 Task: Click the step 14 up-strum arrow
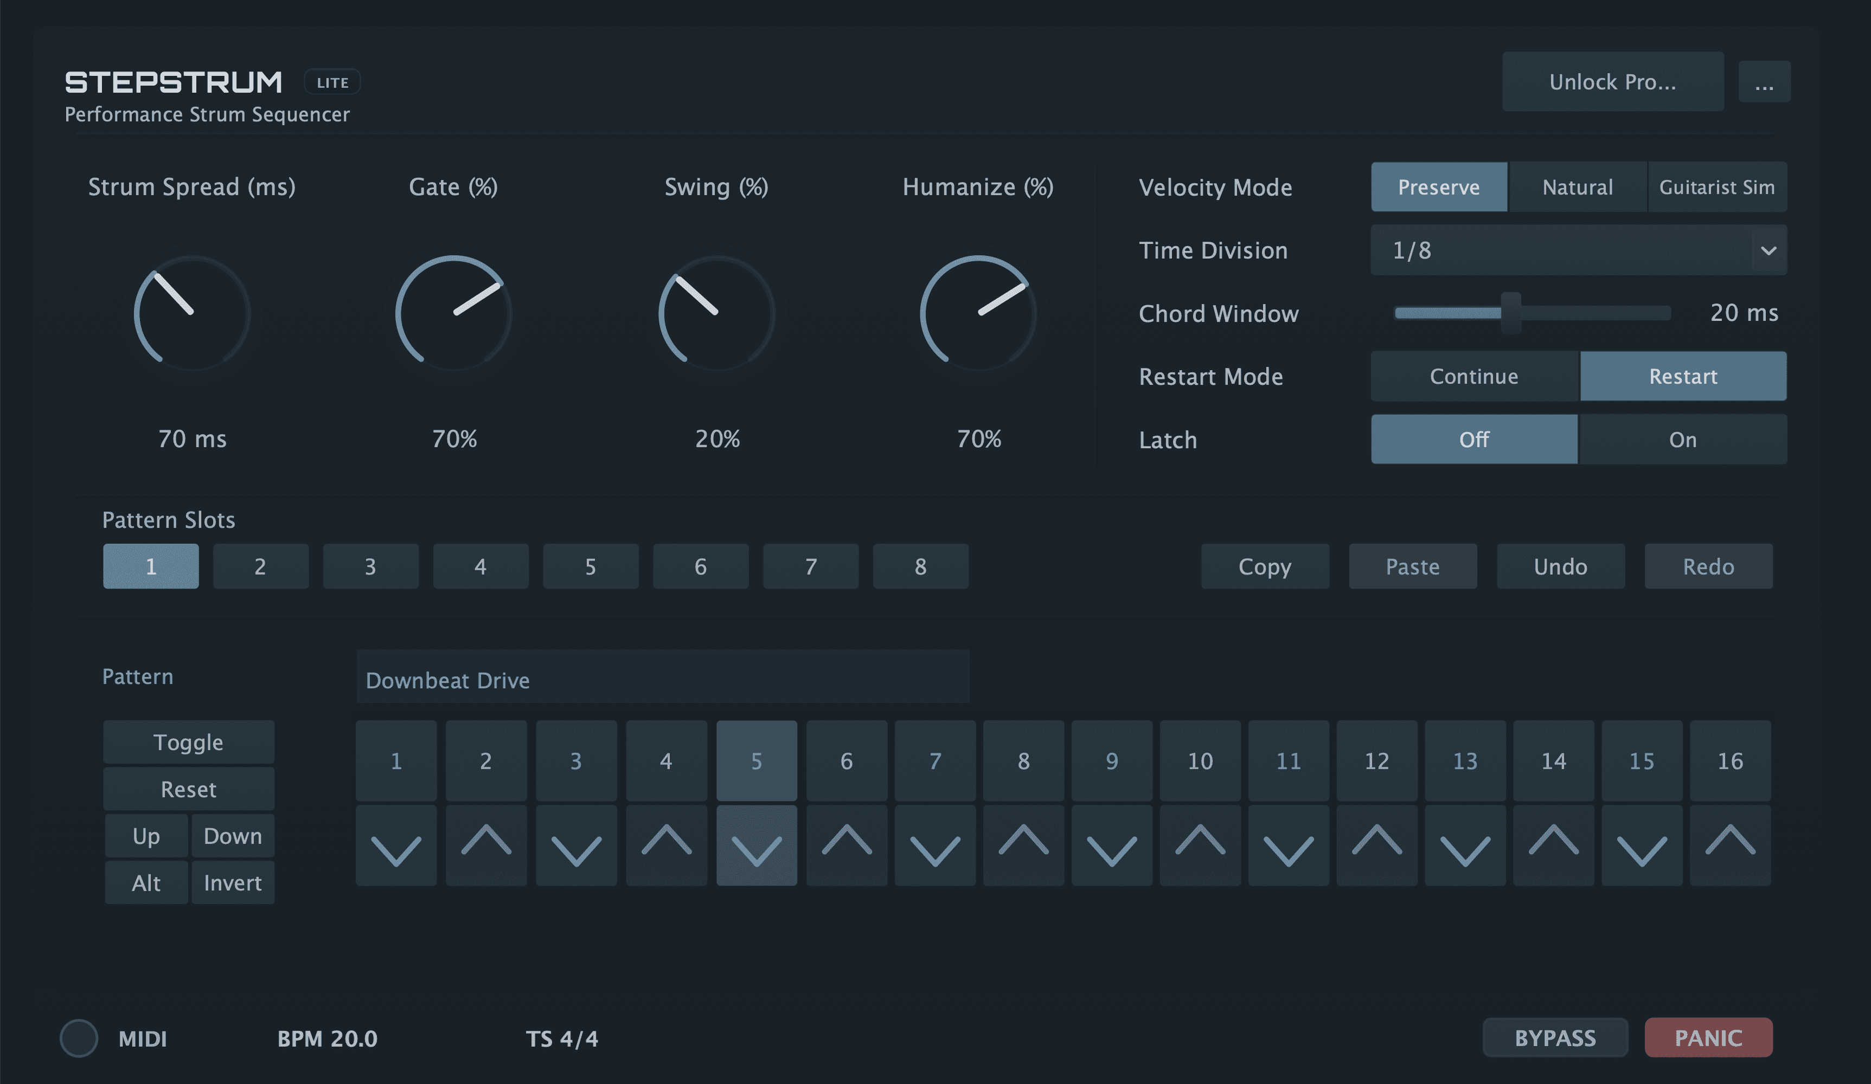pos(1553,845)
